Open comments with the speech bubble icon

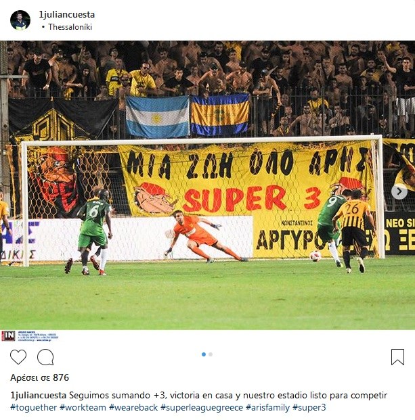(45, 357)
